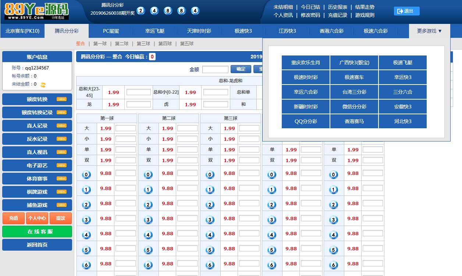Viewport: 462px width, 276px height.
Task: Click ball 3 in the 第二球 column
Action: [148, 220]
